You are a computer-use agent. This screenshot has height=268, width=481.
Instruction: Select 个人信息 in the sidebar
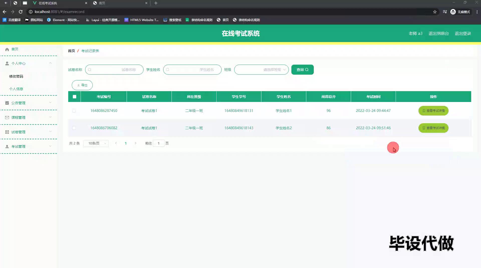[x=16, y=89]
